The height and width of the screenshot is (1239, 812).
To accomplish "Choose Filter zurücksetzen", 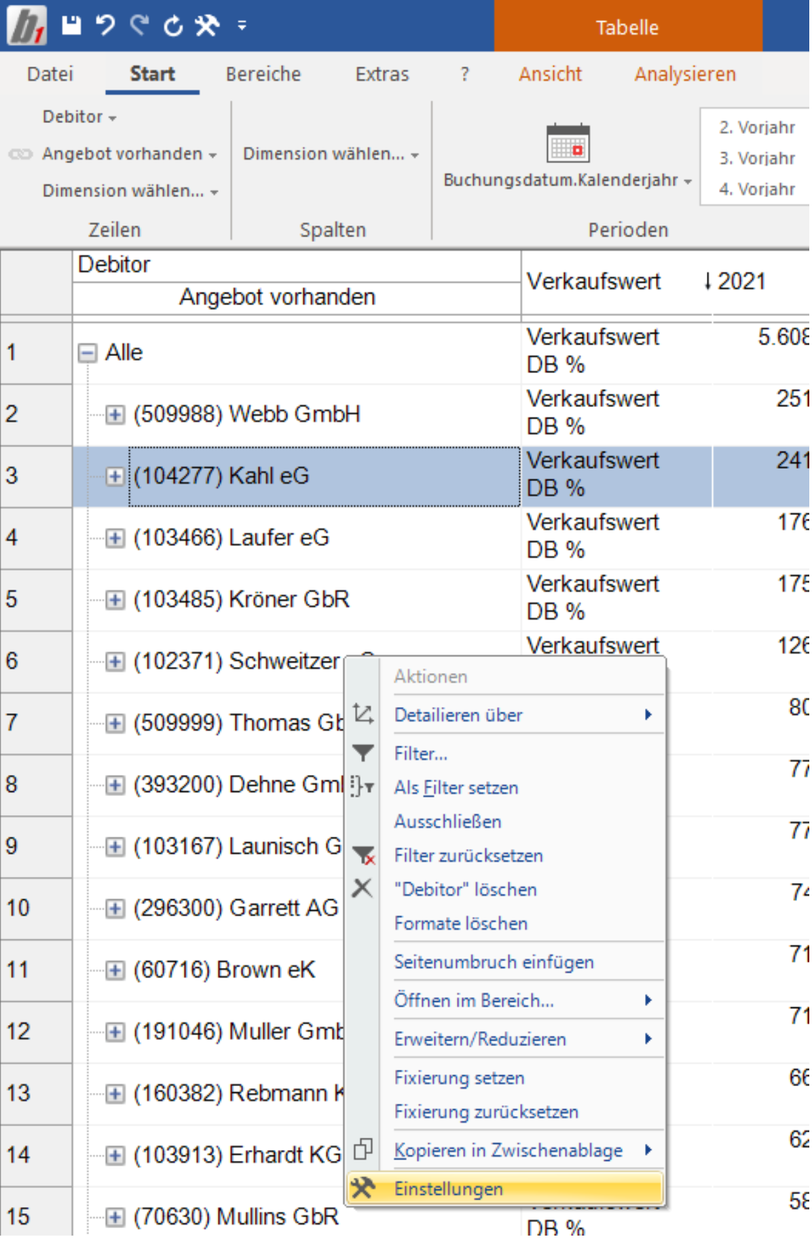I will [x=505, y=855].
